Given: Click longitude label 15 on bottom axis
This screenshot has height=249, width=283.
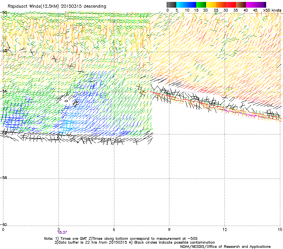Looking at the screenshot, I should point(280,229).
